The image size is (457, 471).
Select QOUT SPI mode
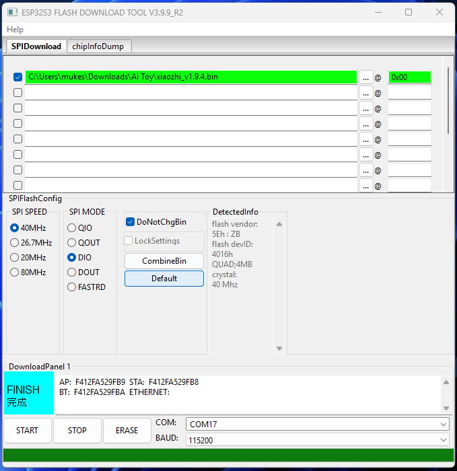click(x=83, y=243)
